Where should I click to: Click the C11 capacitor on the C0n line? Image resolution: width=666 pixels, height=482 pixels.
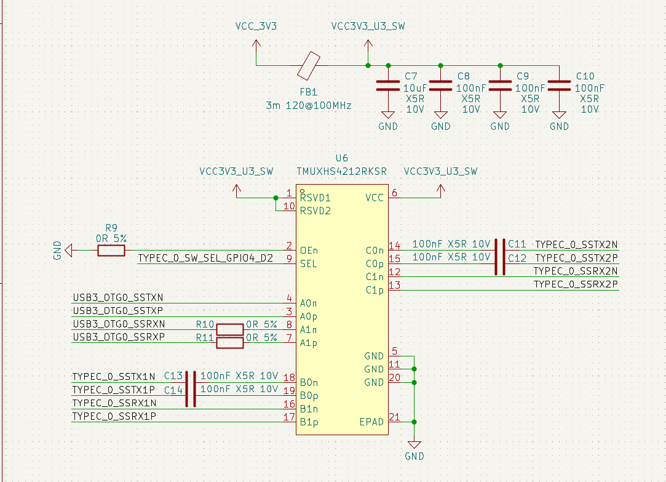(x=501, y=251)
